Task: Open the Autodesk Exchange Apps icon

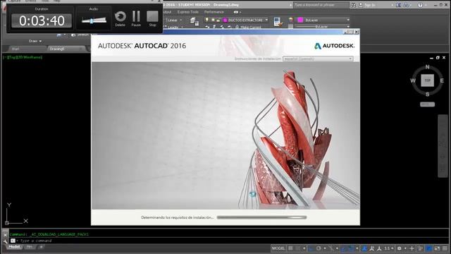Action: pyautogui.click(x=398, y=5)
